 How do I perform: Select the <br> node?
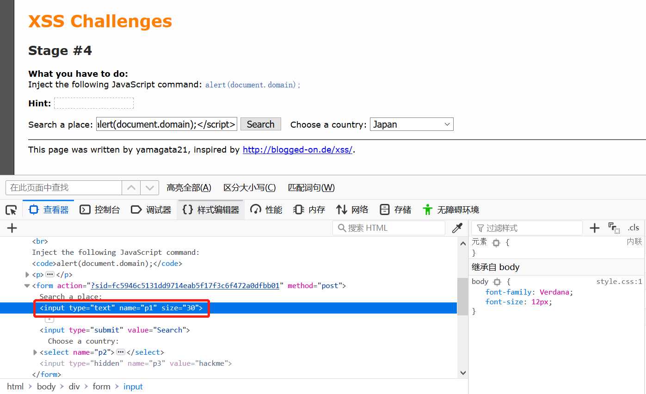40,241
